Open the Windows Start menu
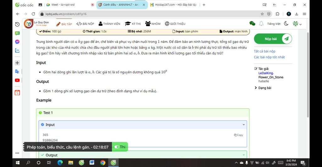 [x=18, y=163]
